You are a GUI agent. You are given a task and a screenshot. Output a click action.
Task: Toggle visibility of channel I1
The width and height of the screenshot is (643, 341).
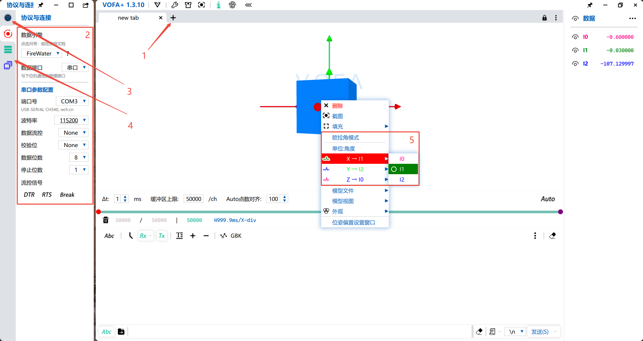coord(575,50)
